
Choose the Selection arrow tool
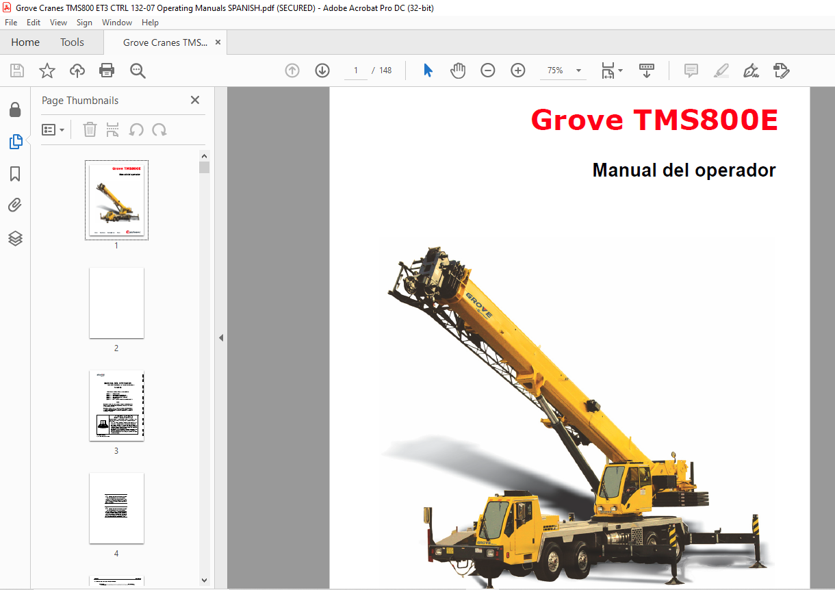[428, 70]
